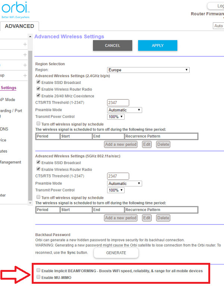Click 2.4GHz table Recurrence Pattern header
This screenshot has width=224, height=286.
[x=161, y=136]
